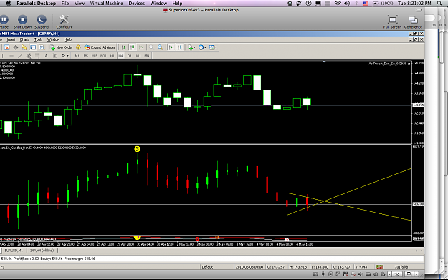The height and width of the screenshot is (280, 448).
Task: Open the Configure tool in Parallels
Action: point(65,21)
